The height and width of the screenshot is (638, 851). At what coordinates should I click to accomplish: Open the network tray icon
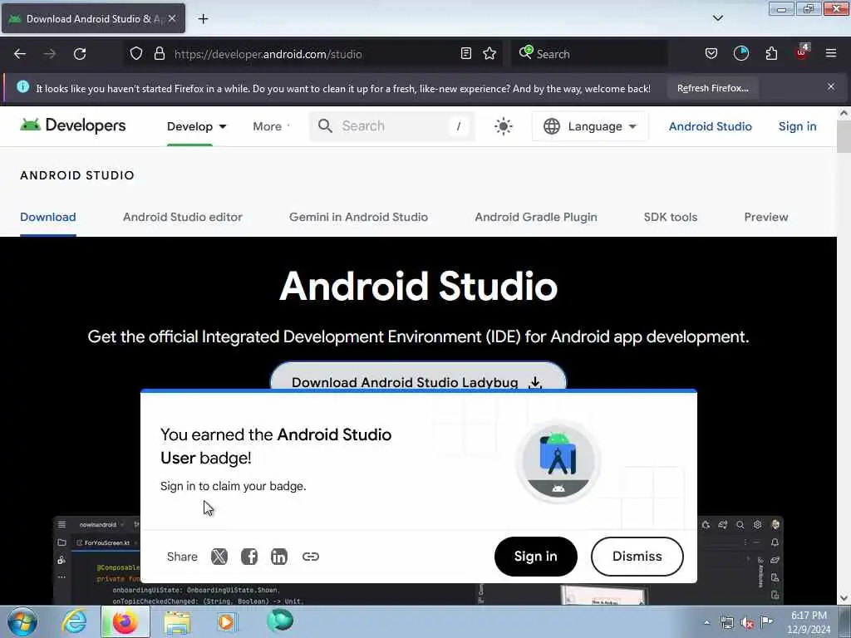point(726,623)
